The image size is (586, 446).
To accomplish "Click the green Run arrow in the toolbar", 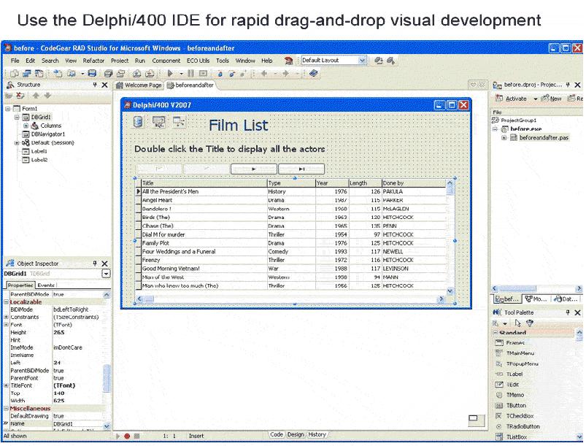I will (x=170, y=73).
